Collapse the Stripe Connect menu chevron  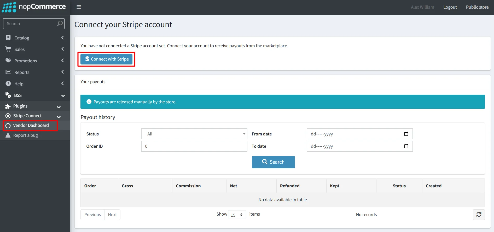coord(59,117)
